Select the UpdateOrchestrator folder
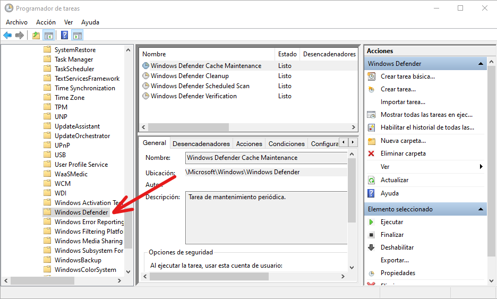The height and width of the screenshot is (299, 497). click(x=82, y=136)
